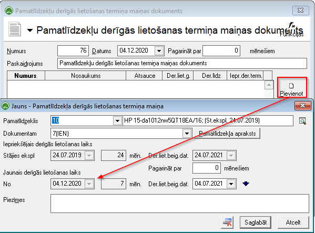
Task: Click the Saglabāt button
Action: point(256,222)
